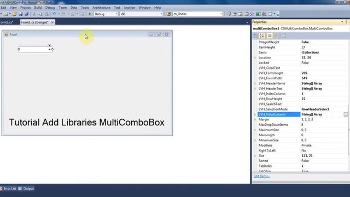Open the Analyze menu
The width and height of the screenshot is (350, 197).
click(x=129, y=8)
